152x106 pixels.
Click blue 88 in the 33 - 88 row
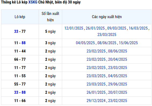coord(24,92)
